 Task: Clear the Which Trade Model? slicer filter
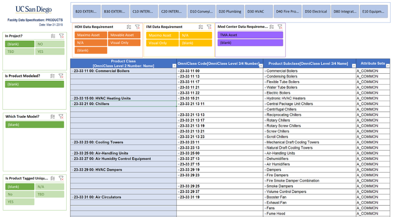[61, 117]
